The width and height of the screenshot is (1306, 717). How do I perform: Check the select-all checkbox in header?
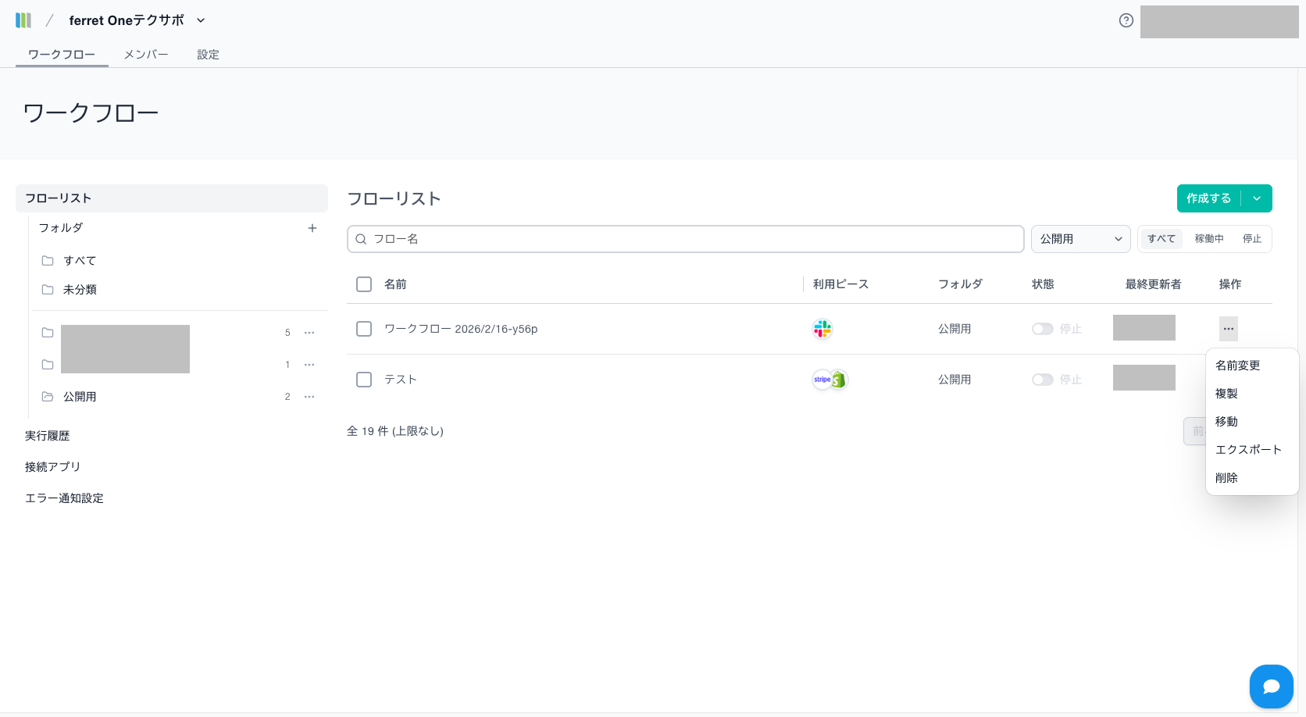point(364,284)
